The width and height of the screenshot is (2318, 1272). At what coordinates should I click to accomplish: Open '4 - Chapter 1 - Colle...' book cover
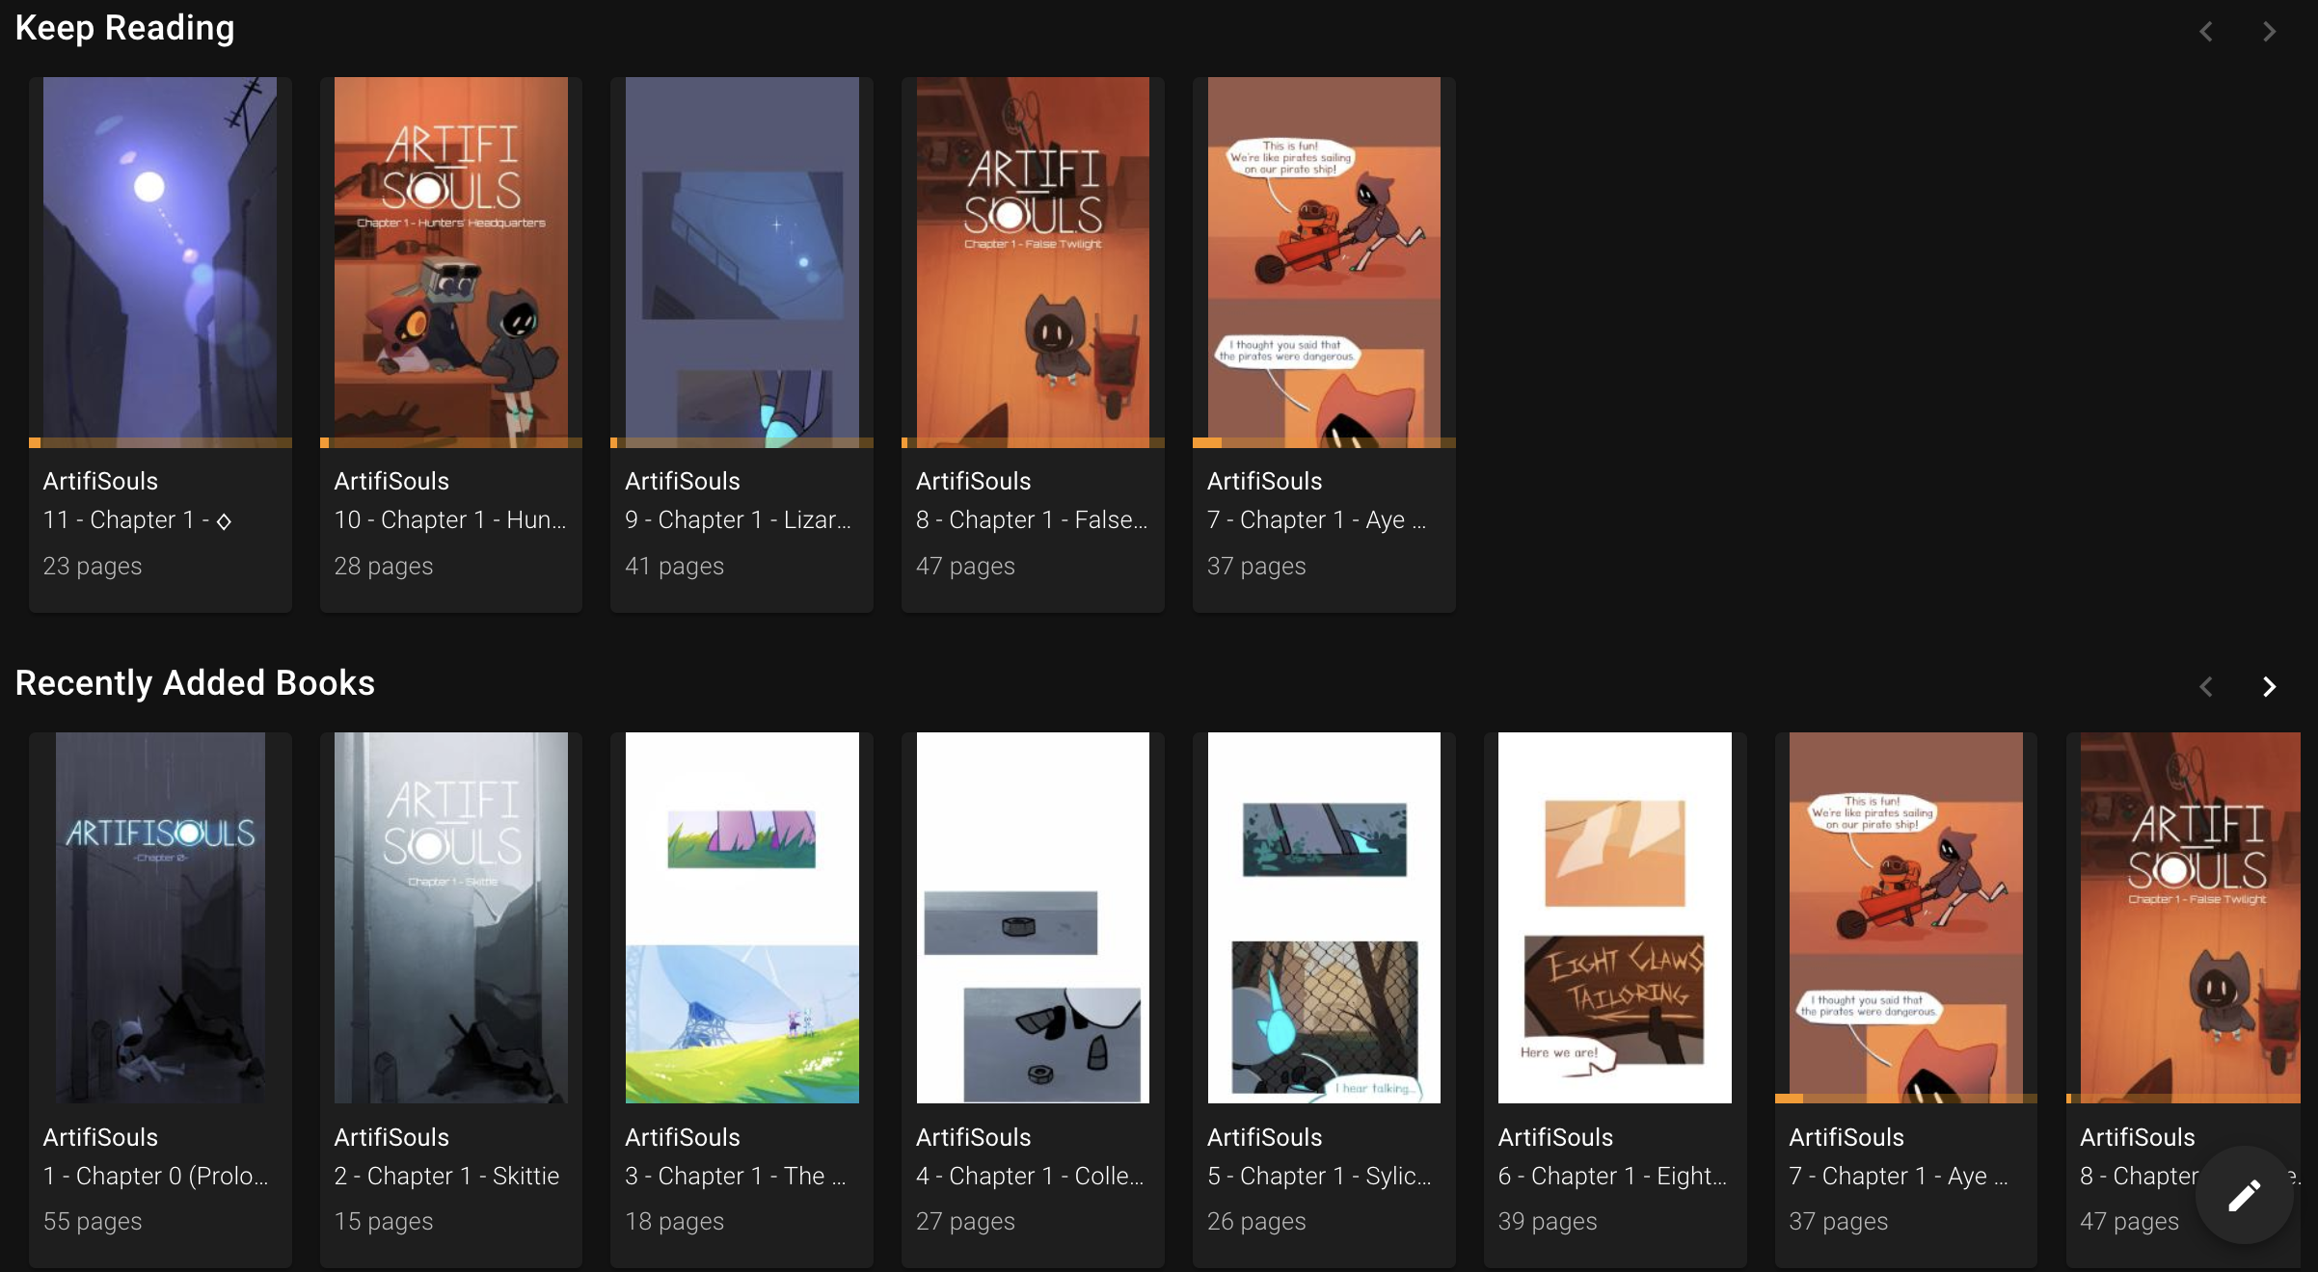pyautogui.click(x=1033, y=917)
